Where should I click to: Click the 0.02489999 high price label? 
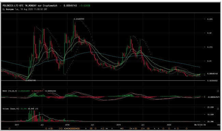(79, 19)
